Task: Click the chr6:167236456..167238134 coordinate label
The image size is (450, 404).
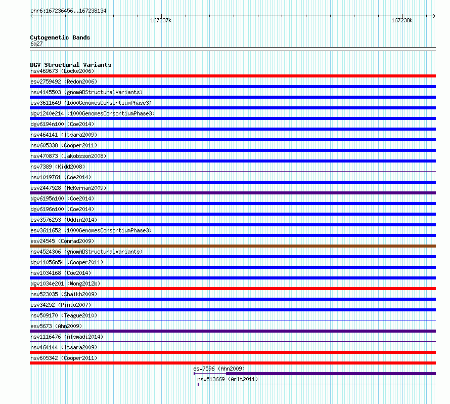Action: [68, 11]
